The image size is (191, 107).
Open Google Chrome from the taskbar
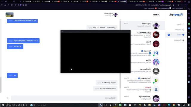click(174, 105)
